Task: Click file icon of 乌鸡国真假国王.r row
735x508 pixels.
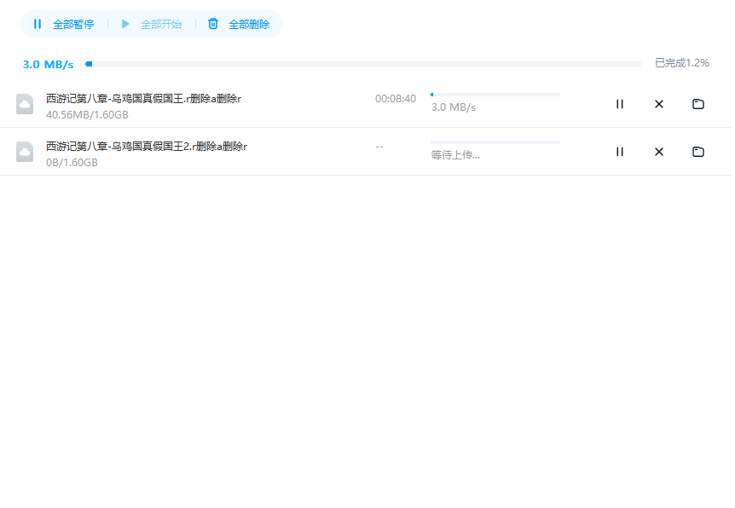Action: (x=25, y=104)
